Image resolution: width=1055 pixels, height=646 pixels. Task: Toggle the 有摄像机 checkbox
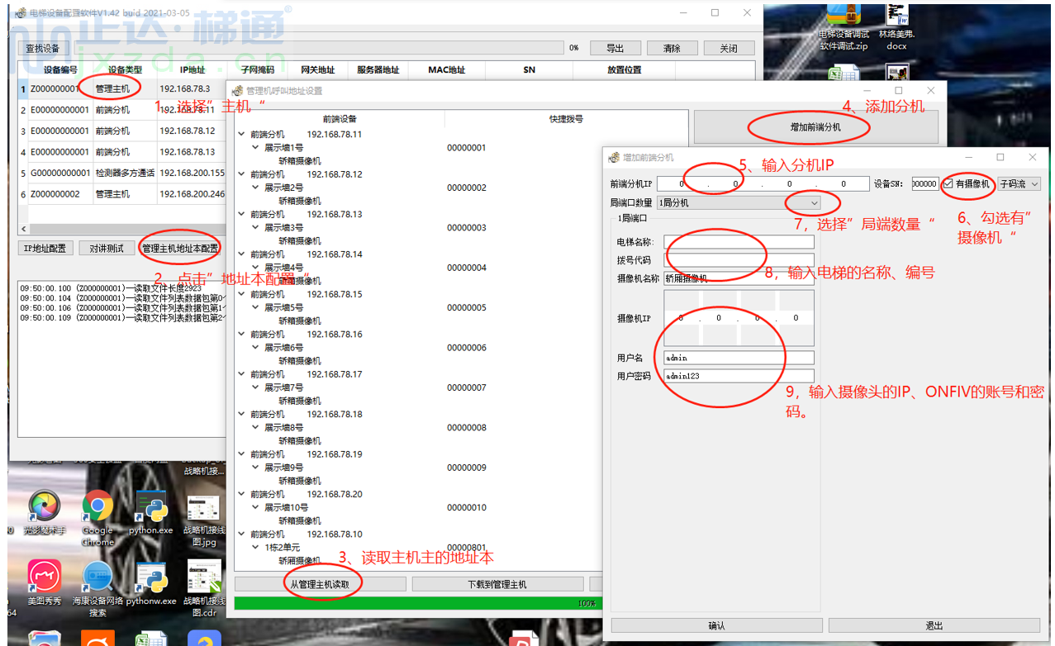948,184
